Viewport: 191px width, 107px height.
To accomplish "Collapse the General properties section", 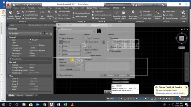I will [50, 37].
